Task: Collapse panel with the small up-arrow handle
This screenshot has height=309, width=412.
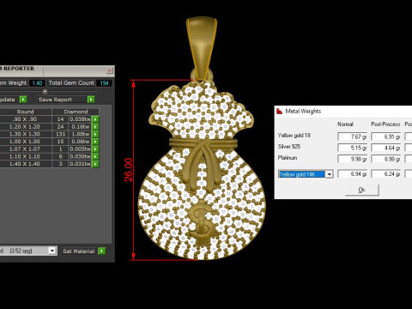Action: tap(45, 91)
